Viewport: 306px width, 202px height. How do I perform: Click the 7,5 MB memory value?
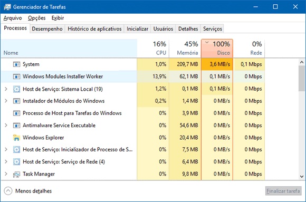[x=190, y=150]
